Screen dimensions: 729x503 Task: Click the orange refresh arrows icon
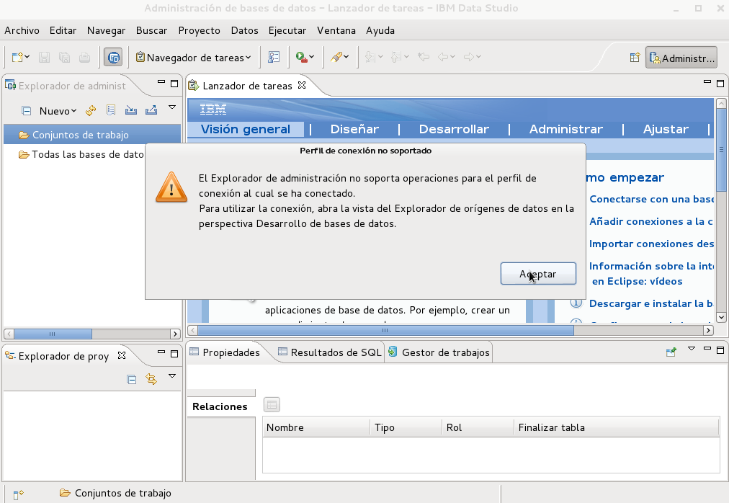(91, 110)
